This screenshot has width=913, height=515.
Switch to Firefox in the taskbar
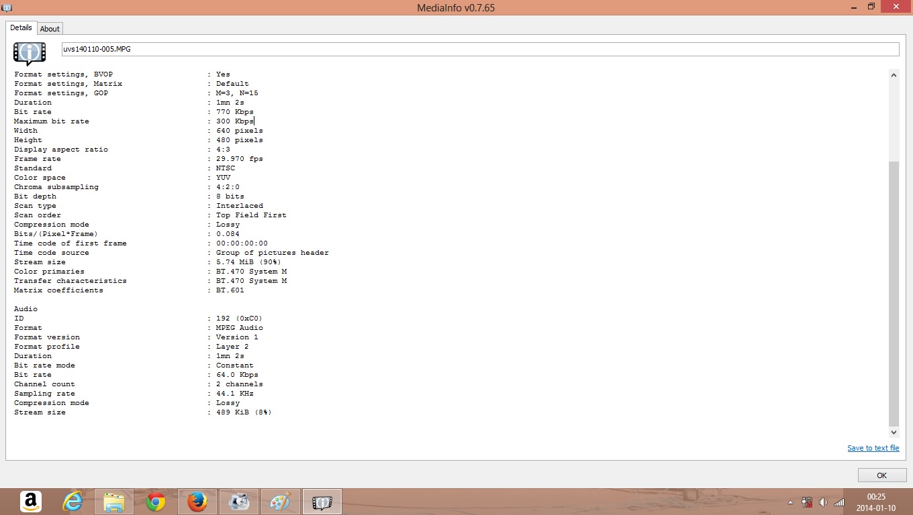[197, 502]
